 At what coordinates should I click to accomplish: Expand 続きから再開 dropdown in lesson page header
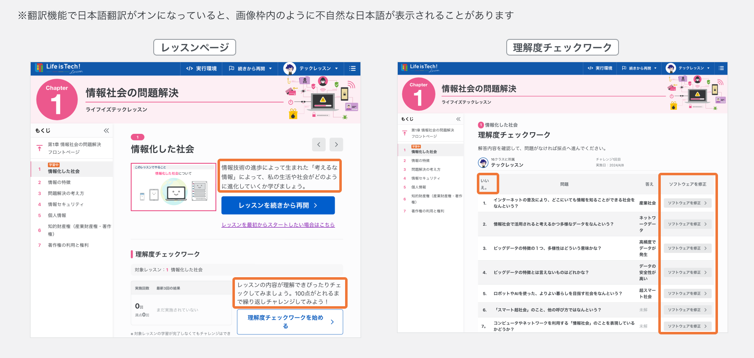[251, 68]
